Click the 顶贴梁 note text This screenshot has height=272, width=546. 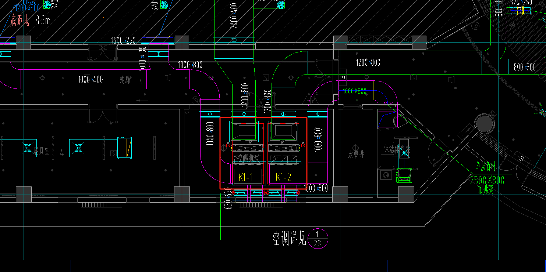pyautogui.click(x=485, y=189)
